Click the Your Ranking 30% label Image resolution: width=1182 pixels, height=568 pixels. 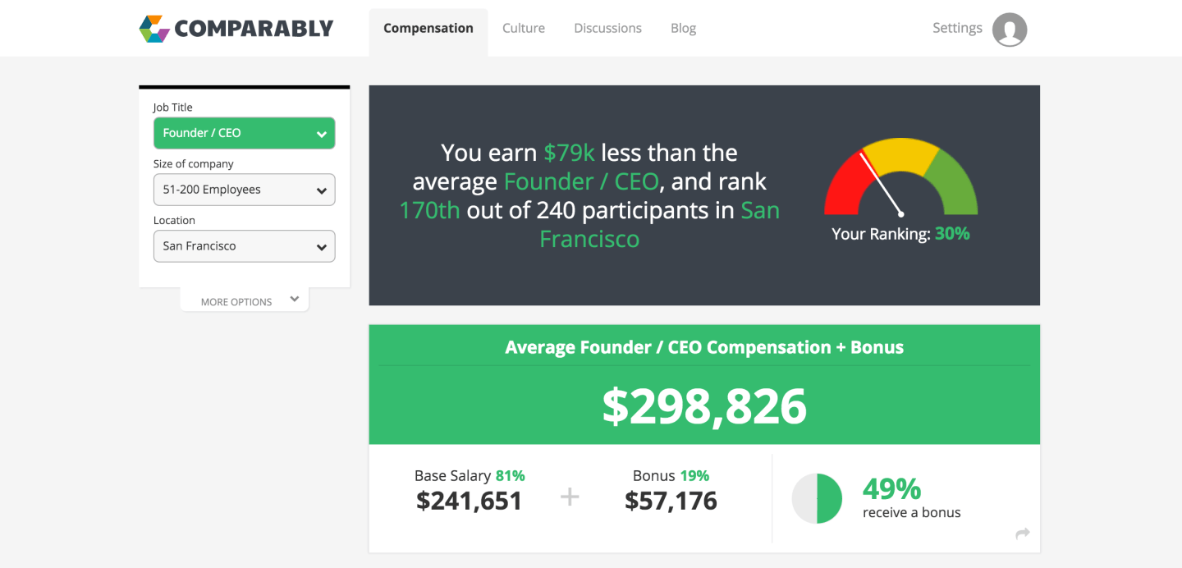tap(900, 234)
